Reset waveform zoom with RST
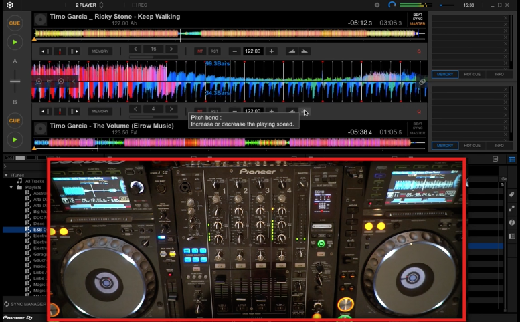Screen dimensions: 520x322 pyautogui.click(x=50, y=81)
